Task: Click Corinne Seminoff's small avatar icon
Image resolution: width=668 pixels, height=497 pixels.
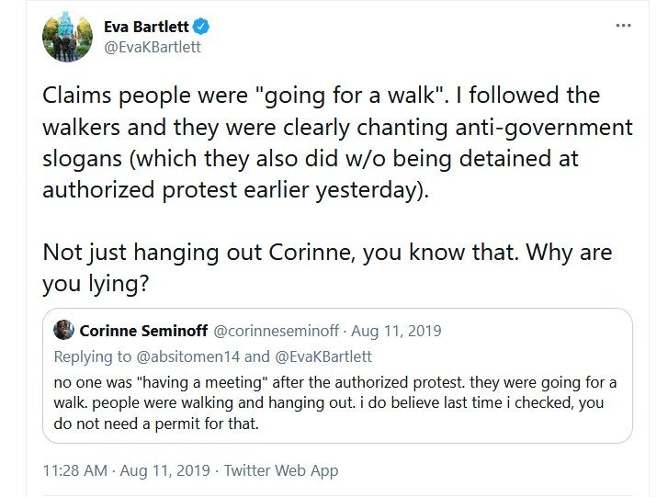Action: [64, 330]
